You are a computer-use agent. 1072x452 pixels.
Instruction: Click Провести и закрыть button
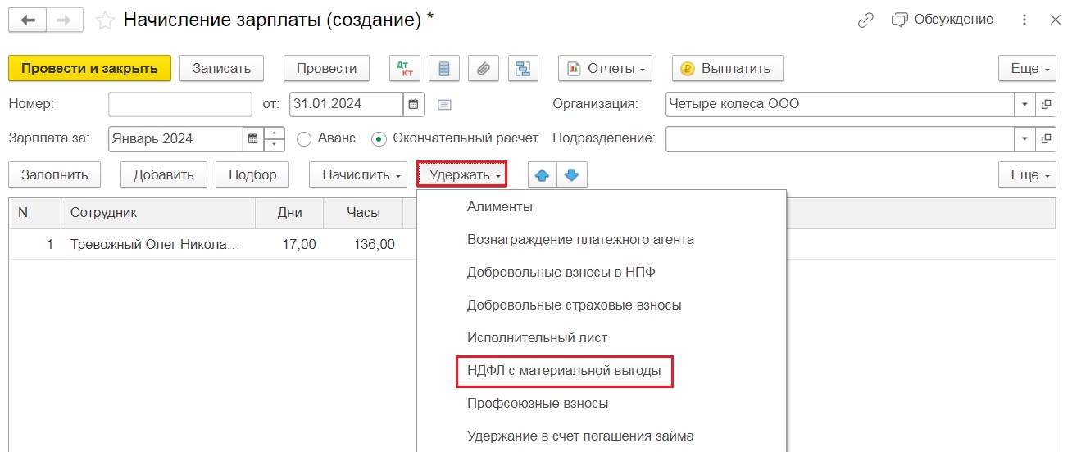coord(89,69)
